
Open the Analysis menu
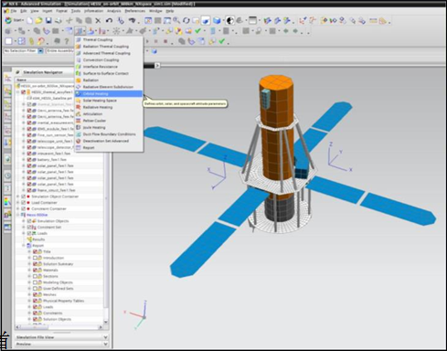(x=114, y=11)
